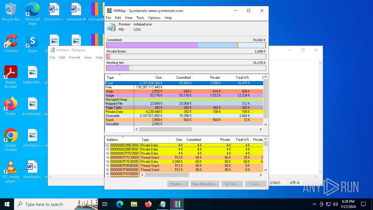
Task: Open VMMap Edit menu
Action: pos(118,18)
